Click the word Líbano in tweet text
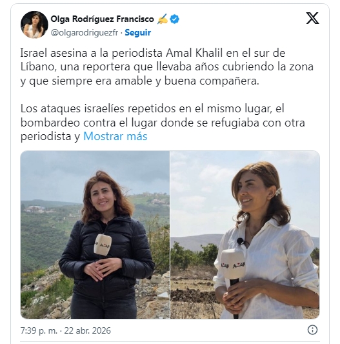Viewport: 340px width, 344px height. pyautogui.click(x=37, y=66)
